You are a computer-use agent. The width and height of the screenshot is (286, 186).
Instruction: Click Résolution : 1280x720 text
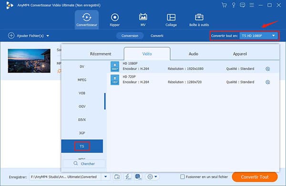(x=184, y=82)
